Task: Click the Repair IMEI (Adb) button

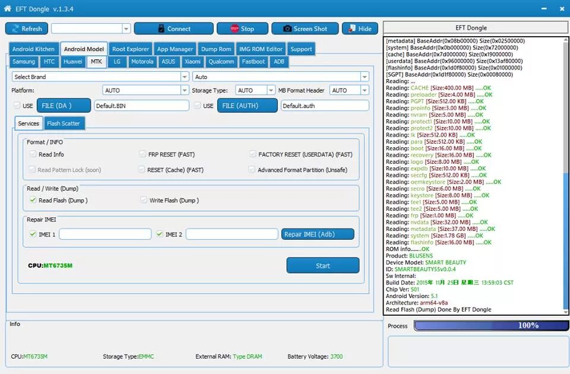Action: pos(318,234)
